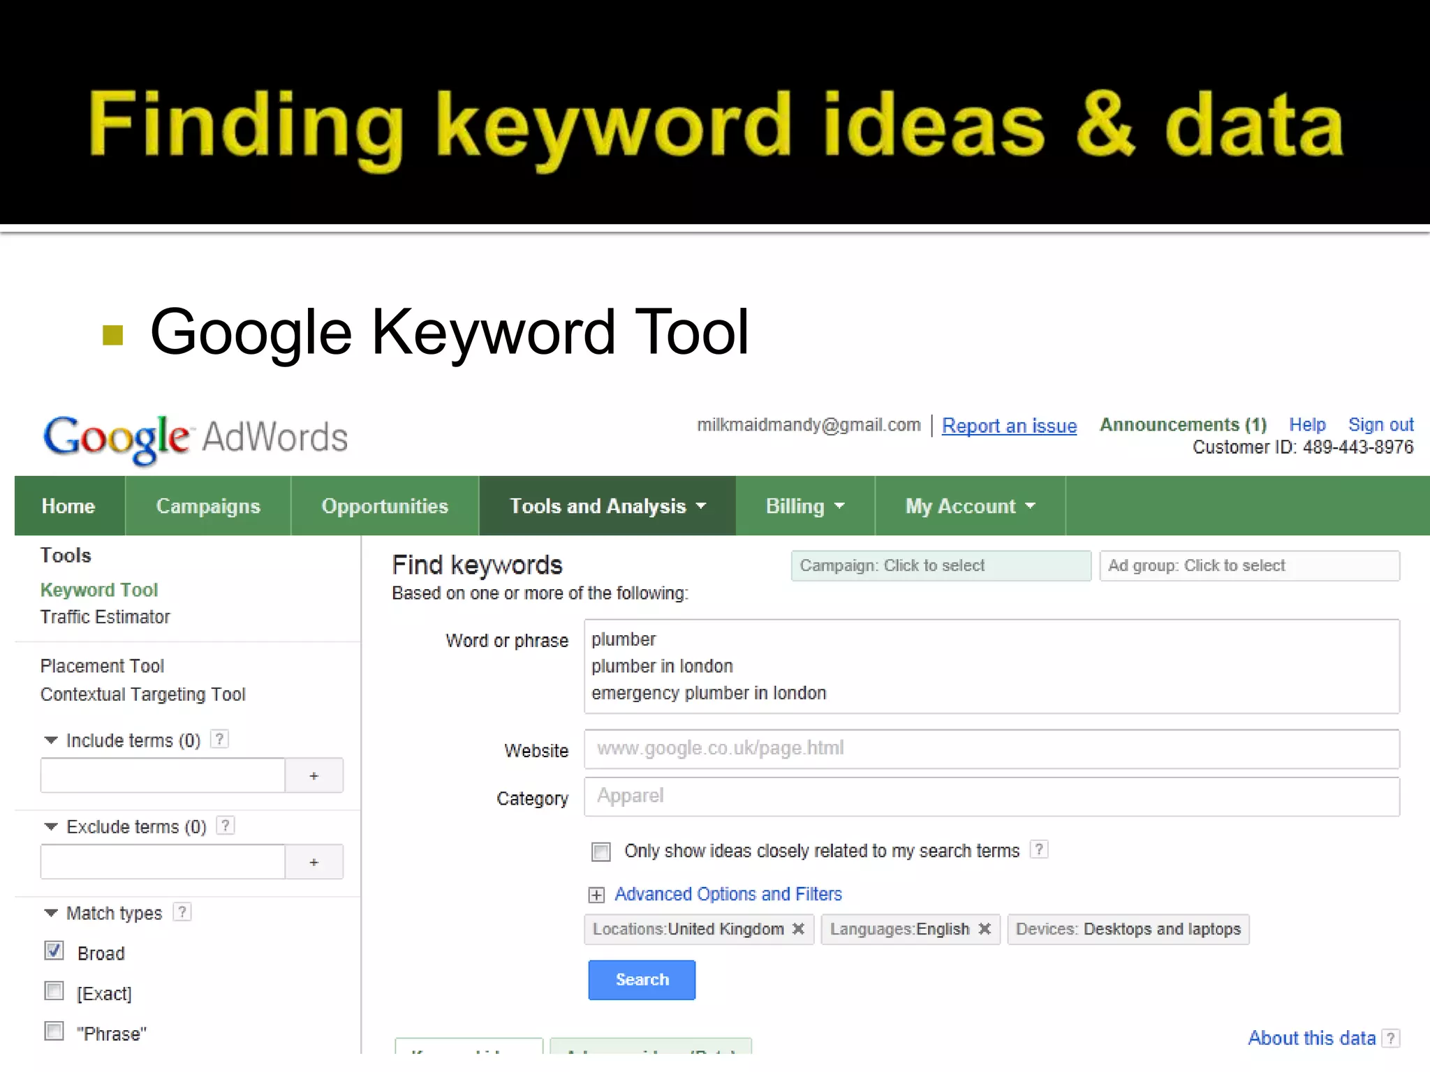Expand Advanced Options plus icon

coord(596,895)
